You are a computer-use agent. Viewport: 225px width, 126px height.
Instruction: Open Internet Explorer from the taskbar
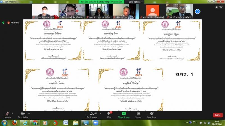25,123
